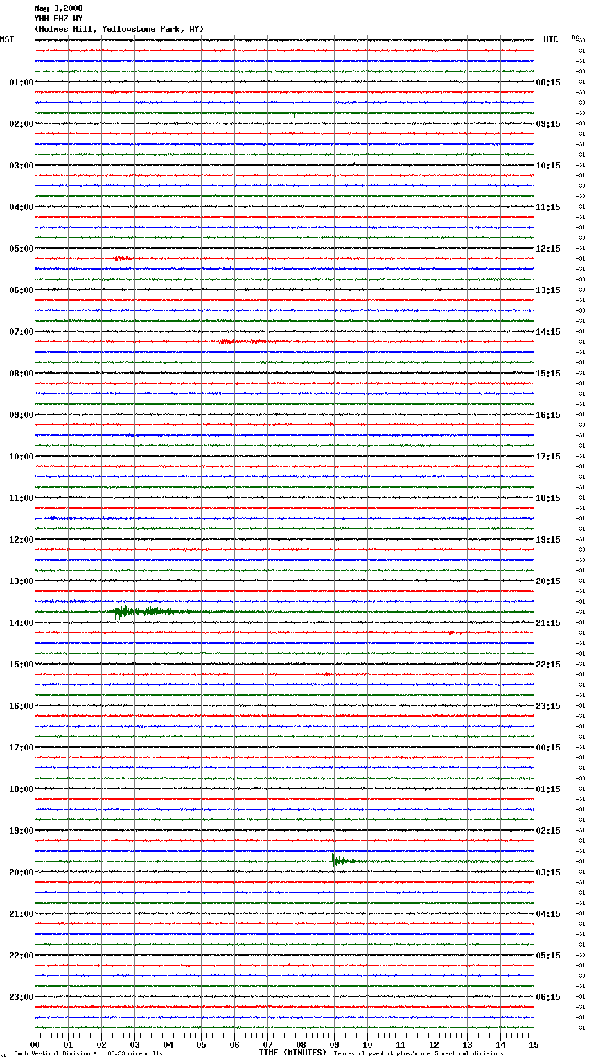Image resolution: width=589 pixels, height=1063 pixels.
Task: Click the 22:00 MST time label
Action: click(x=21, y=956)
